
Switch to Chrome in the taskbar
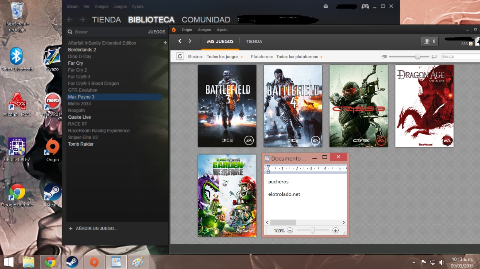[50, 262]
